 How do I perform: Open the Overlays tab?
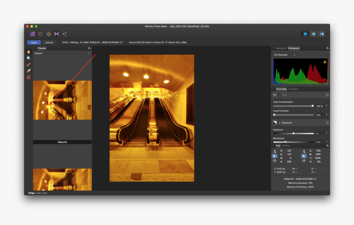point(293,89)
